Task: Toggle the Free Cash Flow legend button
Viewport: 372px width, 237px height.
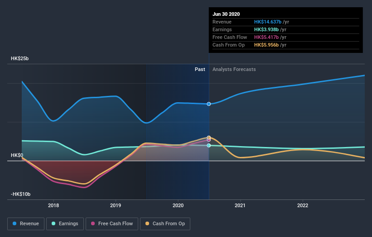Action: coord(112,224)
